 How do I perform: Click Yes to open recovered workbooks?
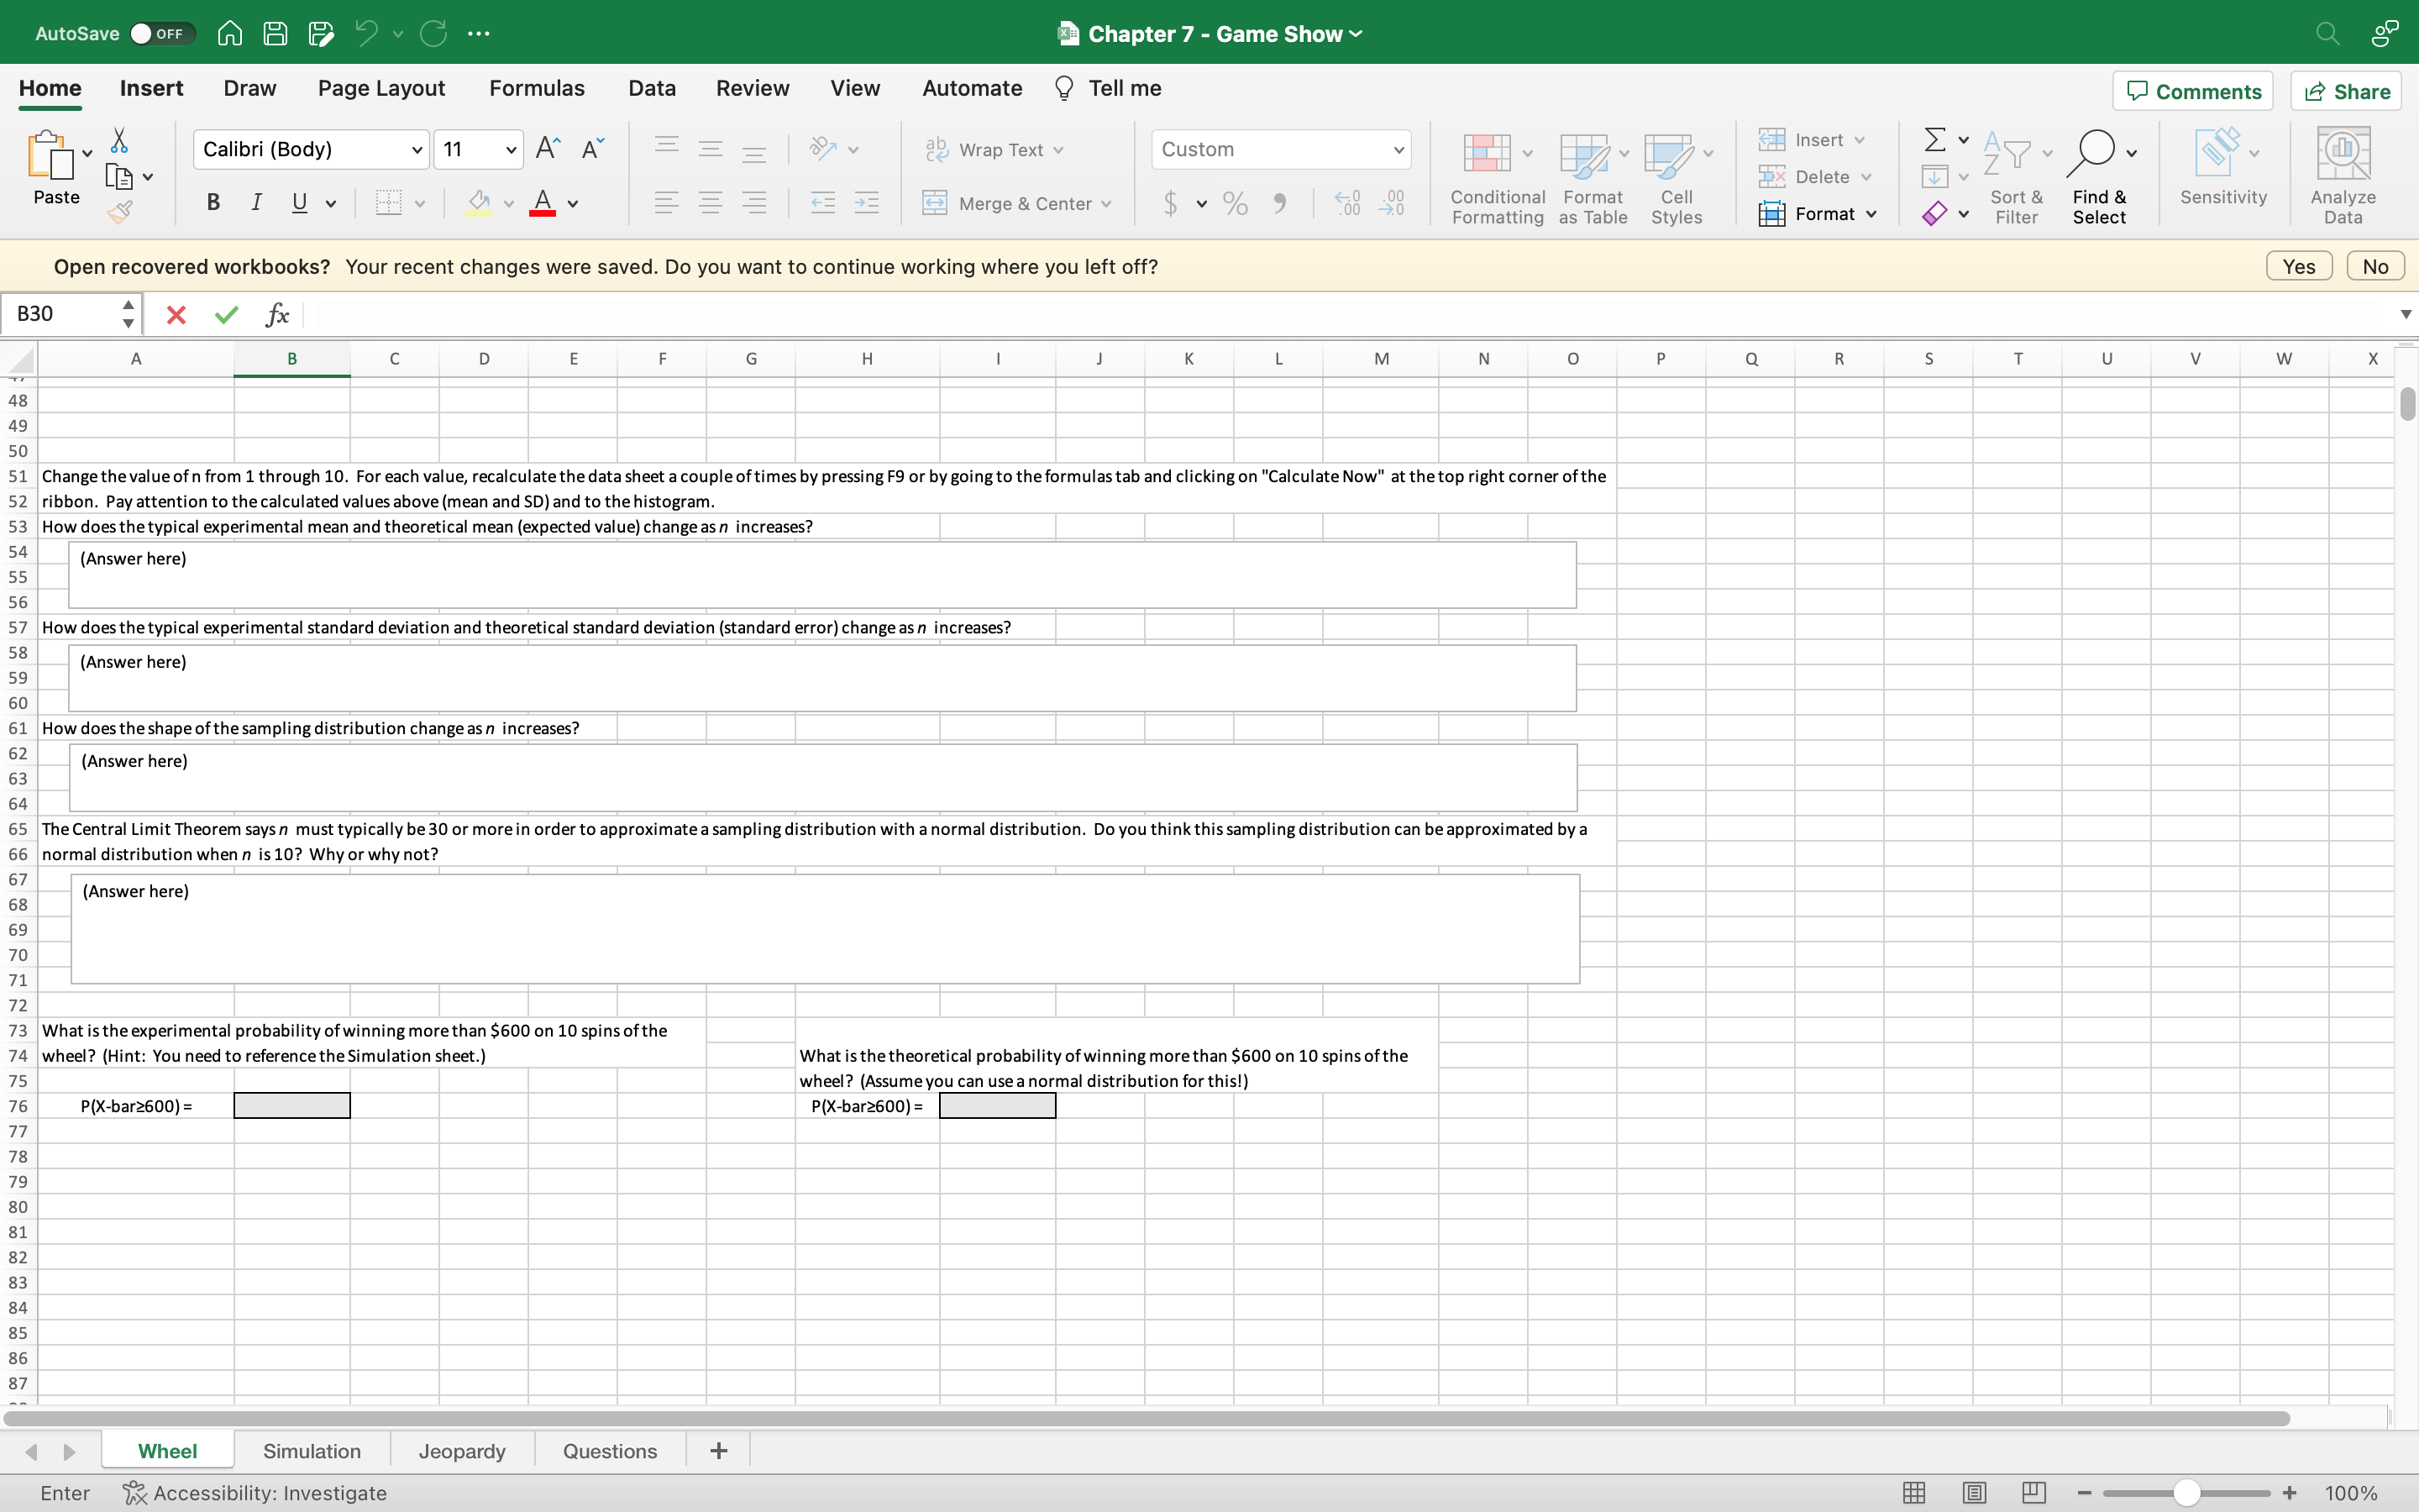[2298, 267]
